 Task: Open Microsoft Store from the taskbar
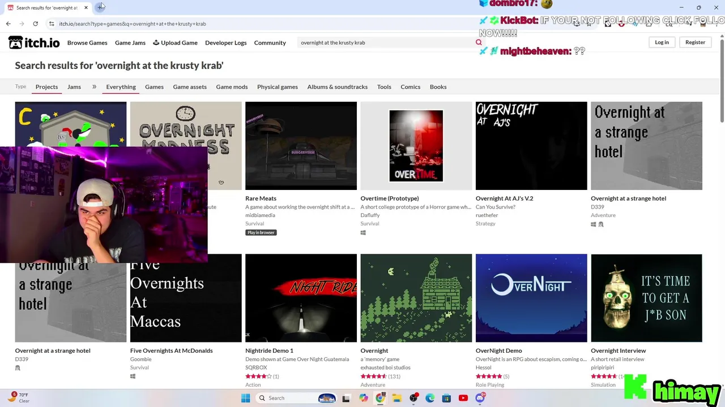pyautogui.click(x=446, y=398)
